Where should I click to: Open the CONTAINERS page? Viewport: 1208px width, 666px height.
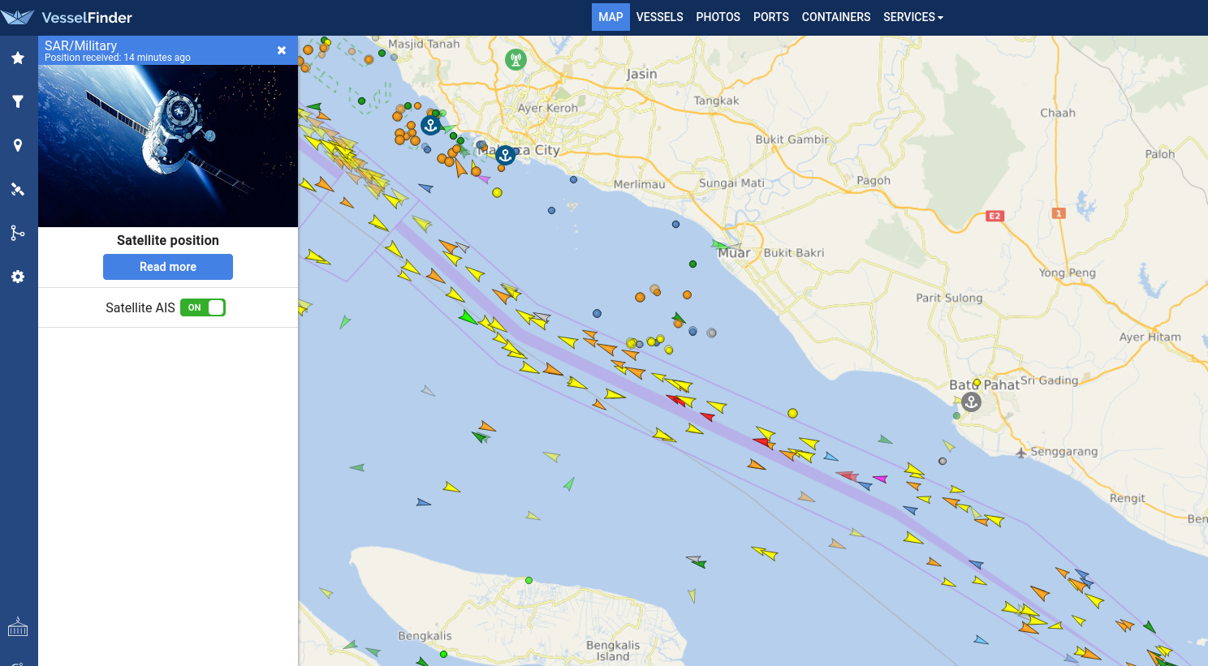click(x=836, y=17)
